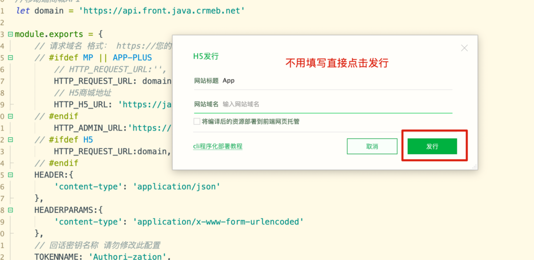Collapse the HEADER:{ block
The width and height of the screenshot is (534, 260).
click(10, 175)
